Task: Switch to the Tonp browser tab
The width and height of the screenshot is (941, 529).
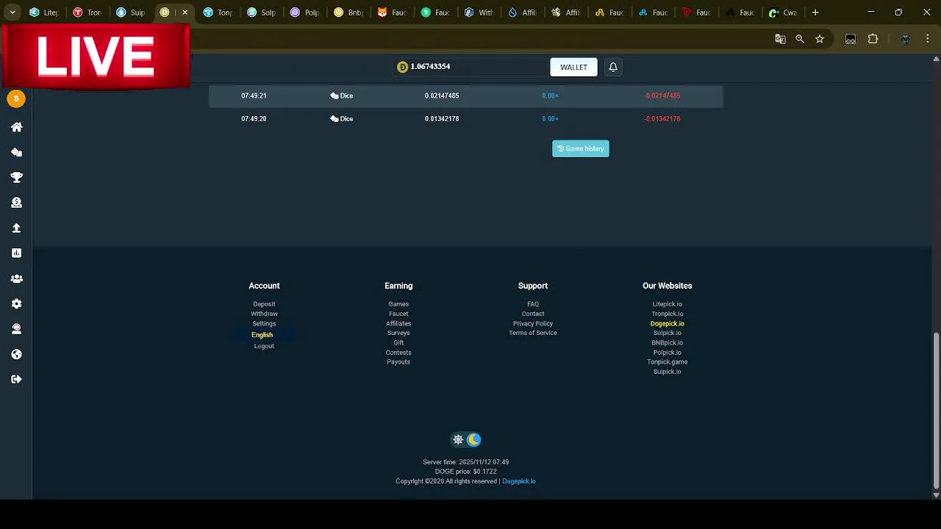Action: click(x=218, y=12)
